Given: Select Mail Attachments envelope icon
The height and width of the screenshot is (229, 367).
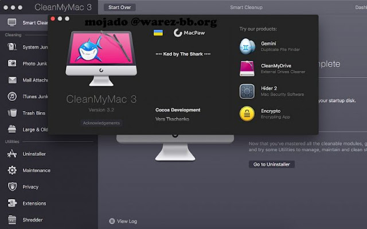Looking at the screenshot, I should (12, 80).
